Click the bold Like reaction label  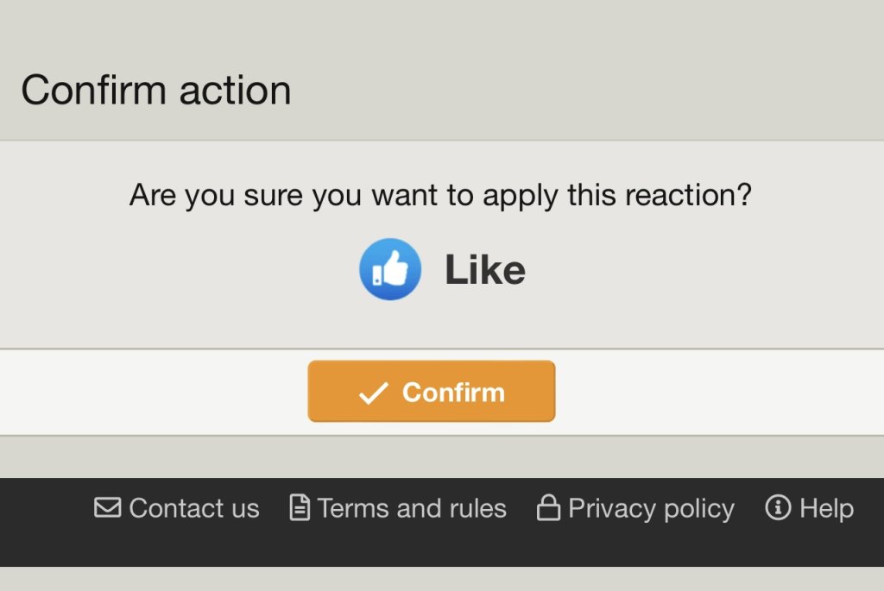point(484,270)
